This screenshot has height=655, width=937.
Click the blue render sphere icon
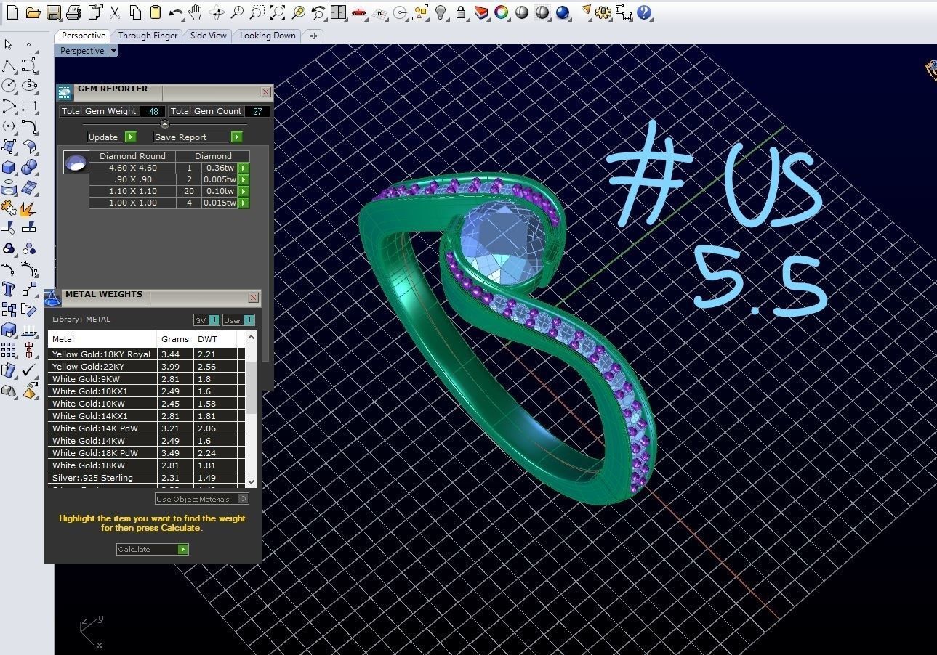(x=563, y=12)
